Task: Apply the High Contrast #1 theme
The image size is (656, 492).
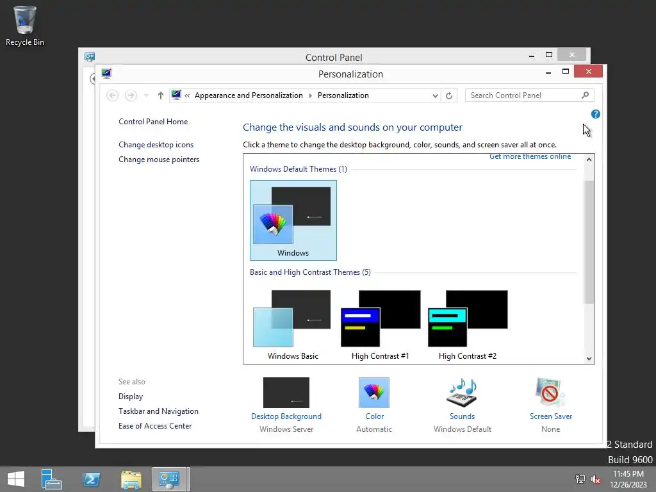Action: click(x=381, y=325)
